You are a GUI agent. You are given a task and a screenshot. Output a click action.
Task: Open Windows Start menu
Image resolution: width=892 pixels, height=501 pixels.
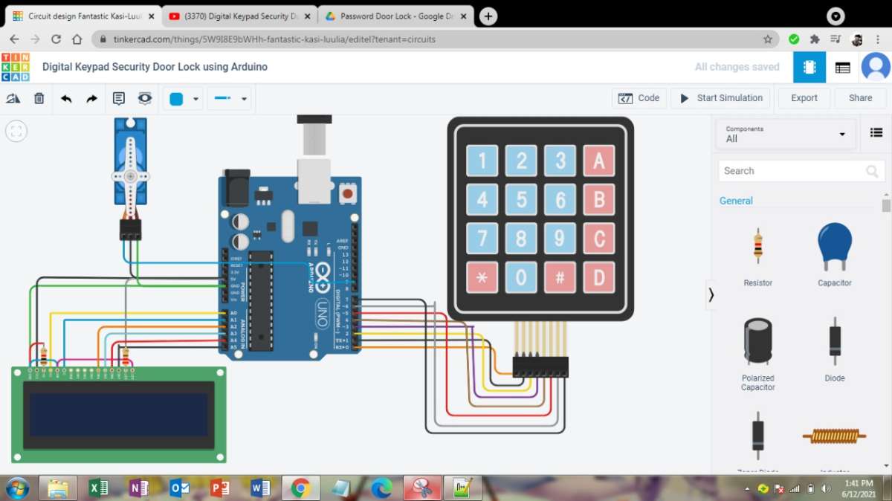[16, 488]
